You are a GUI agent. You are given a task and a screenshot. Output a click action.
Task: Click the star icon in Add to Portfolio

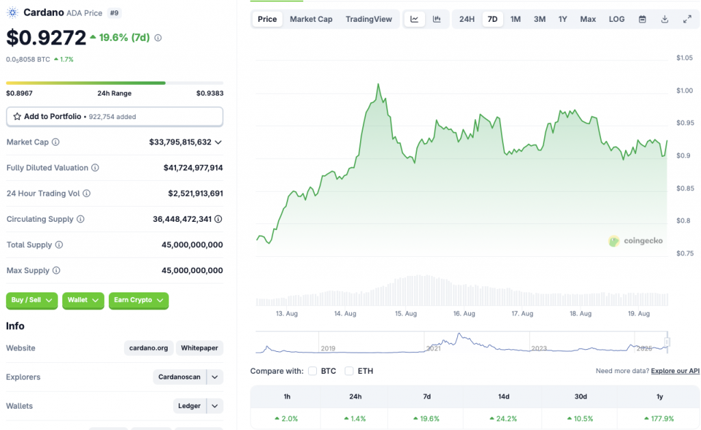17,116
